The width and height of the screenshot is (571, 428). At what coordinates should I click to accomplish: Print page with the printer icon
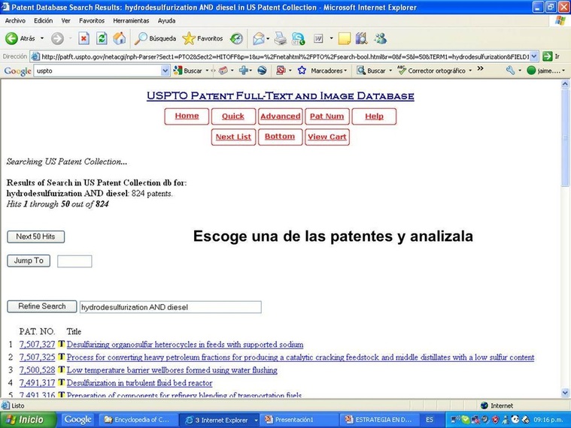(281, 38)
